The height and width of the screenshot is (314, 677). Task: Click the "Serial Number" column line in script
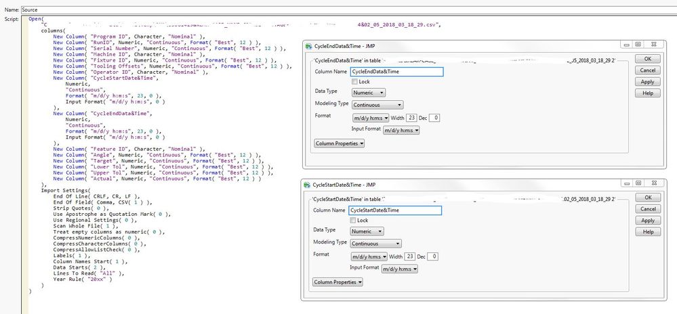click(x=169, y=48)
